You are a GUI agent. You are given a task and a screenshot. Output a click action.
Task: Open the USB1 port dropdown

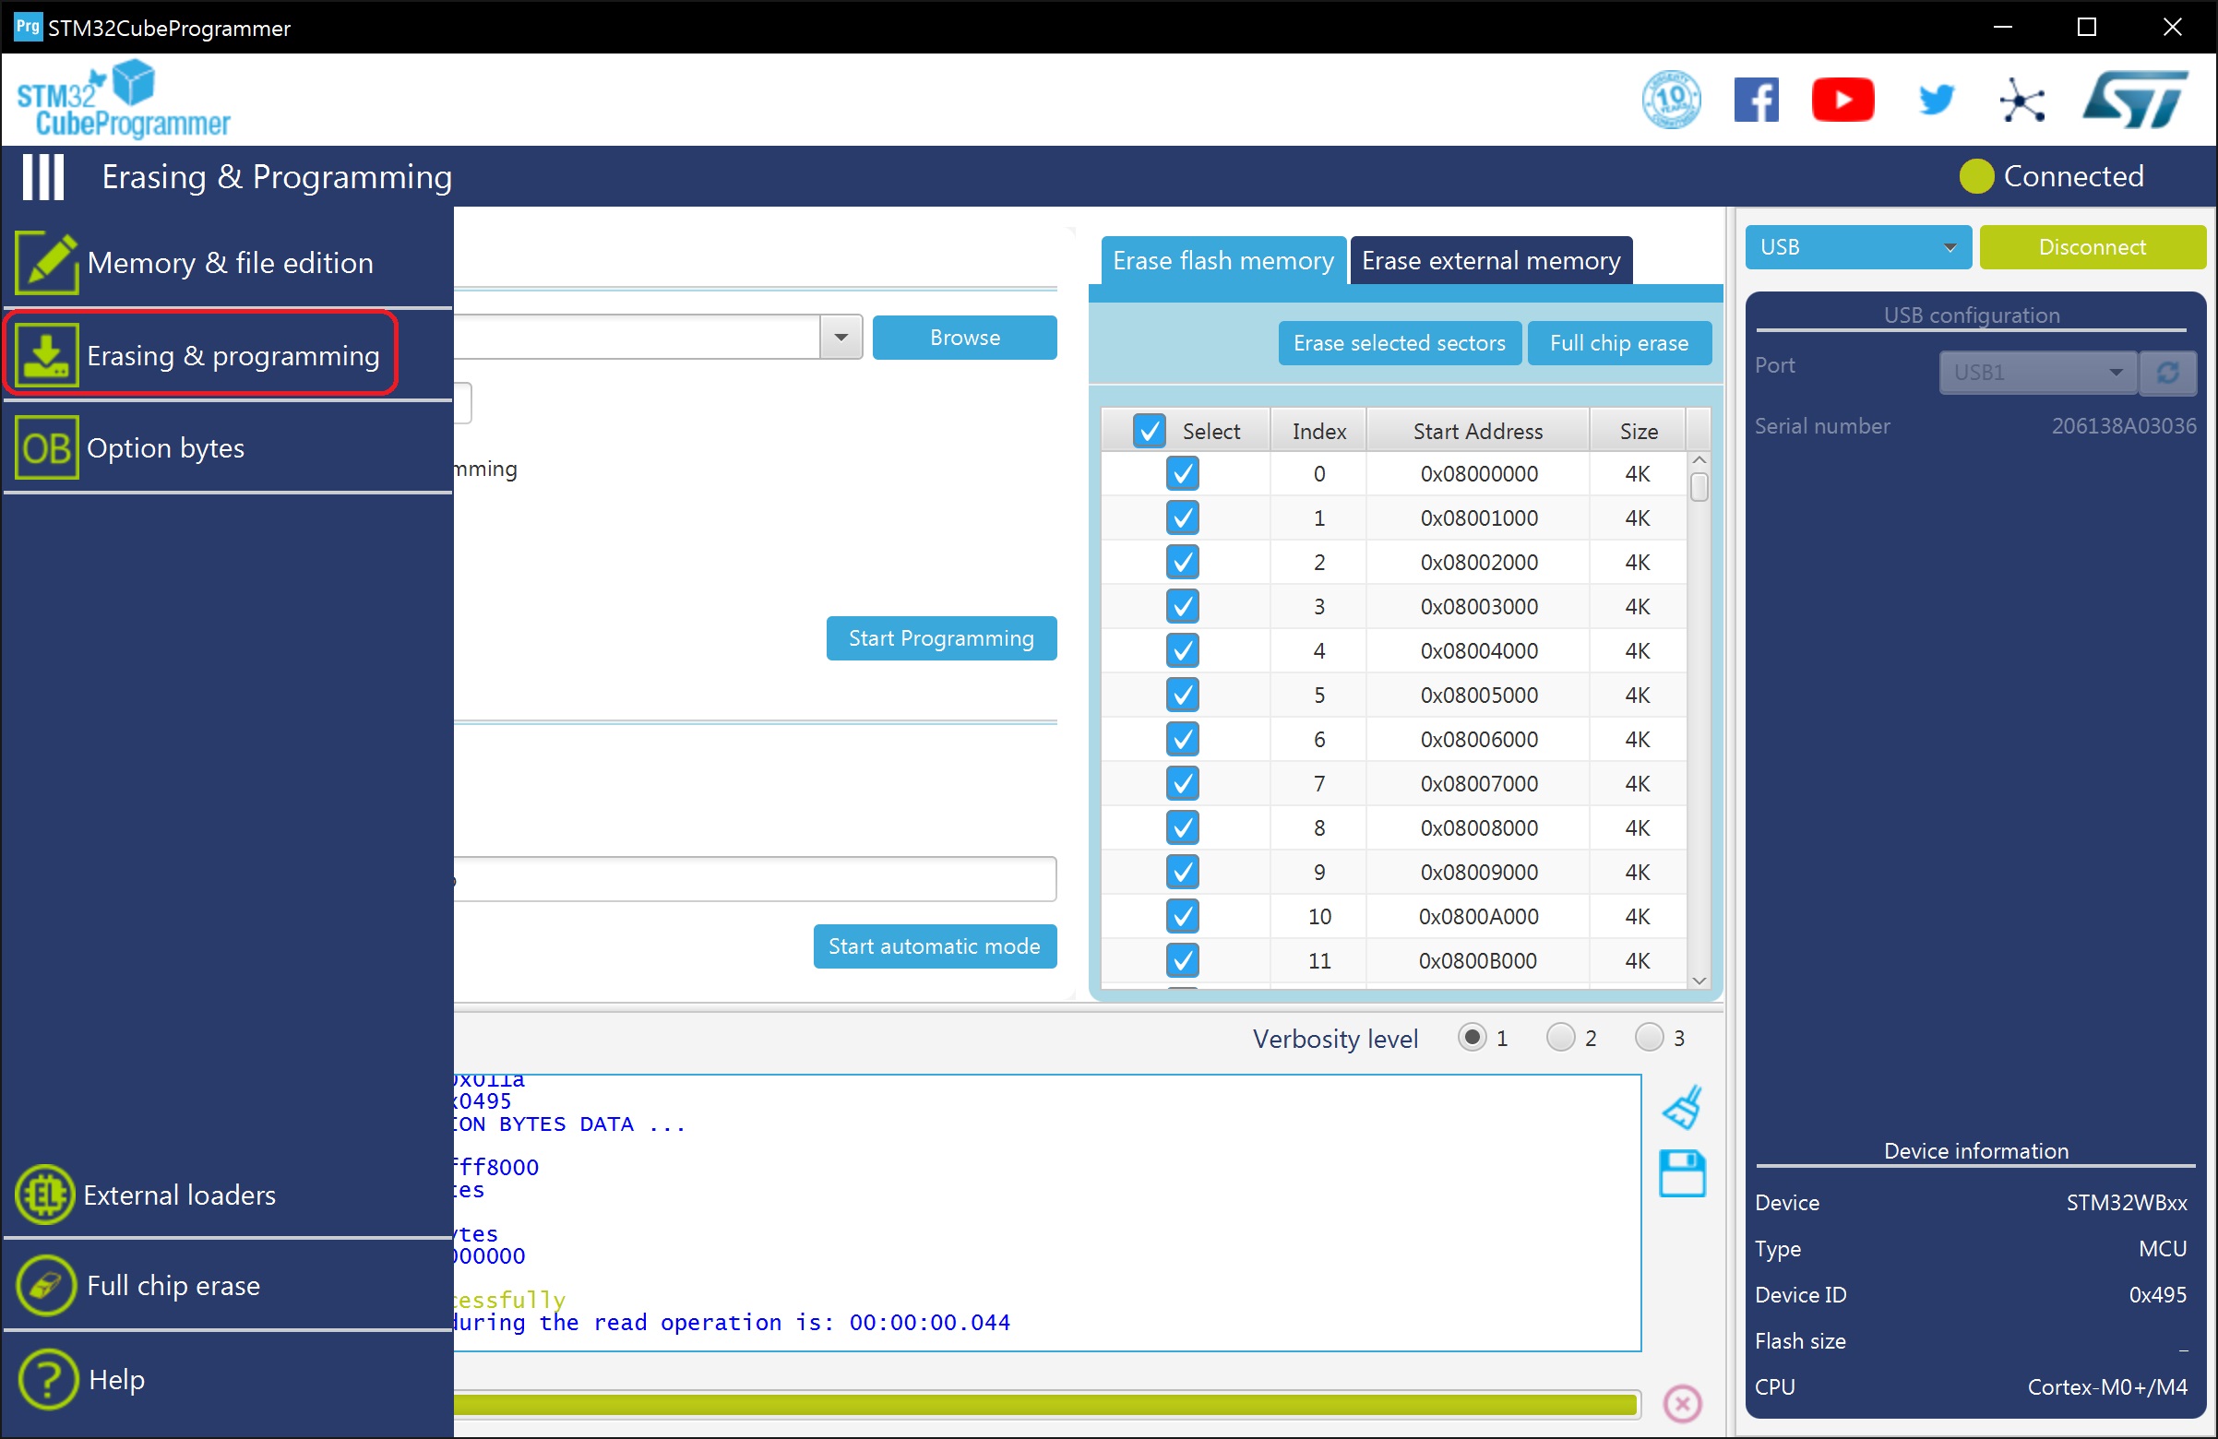(2037, 372)
